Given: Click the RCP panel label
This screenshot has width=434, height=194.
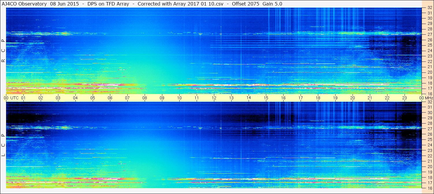Looking at the screenshot, I should 3,51.
